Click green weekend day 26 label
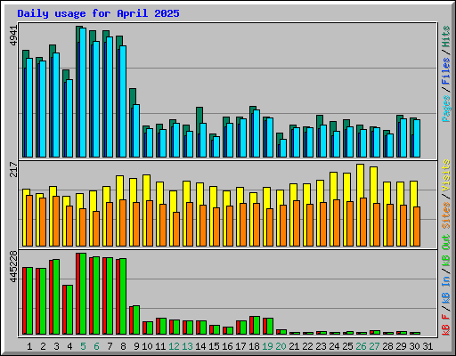Viewport: 456px width, 356px height. point(361,346)
